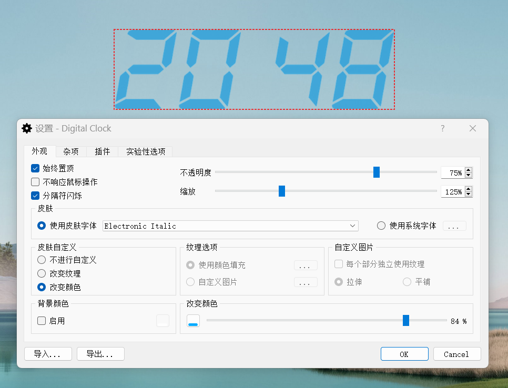Select the 使用系统字体 radio button
Viewport: 508px width, 388px height.
tap(381, 226)
